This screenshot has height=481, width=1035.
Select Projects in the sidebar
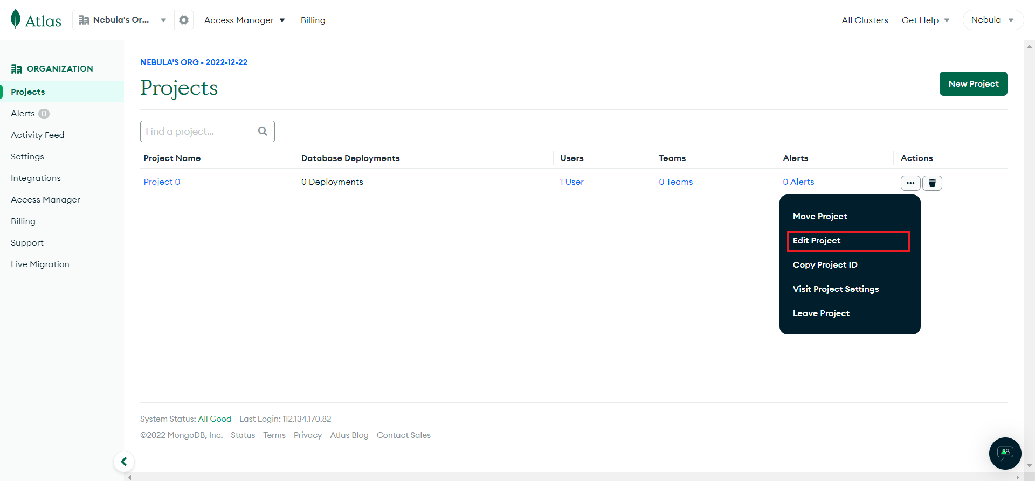click(62, 92)
